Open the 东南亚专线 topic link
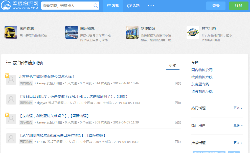Screen dimensions: 250x153 point(200,84)
